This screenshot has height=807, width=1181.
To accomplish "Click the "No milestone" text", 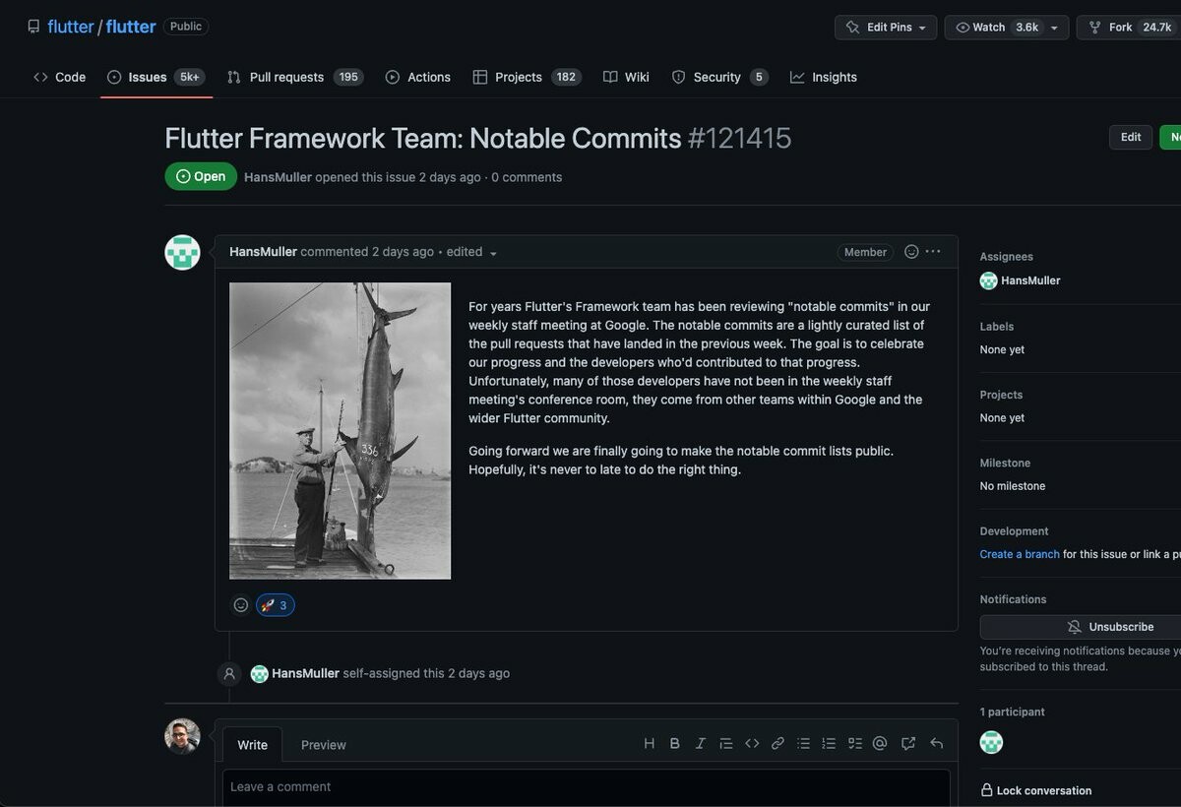I will pyautogui.click(x=1013, y=486).
